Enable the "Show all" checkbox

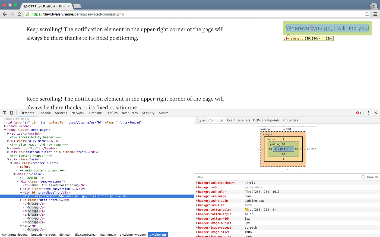pyautogui.click(x=363, y=177)
